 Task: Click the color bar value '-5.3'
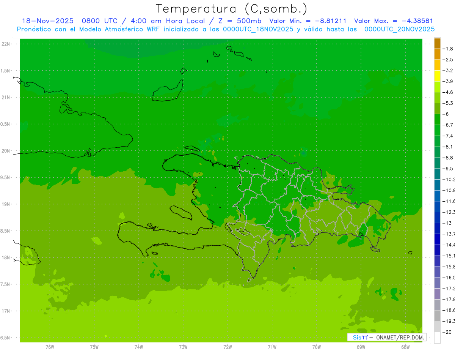coord(448,103)
